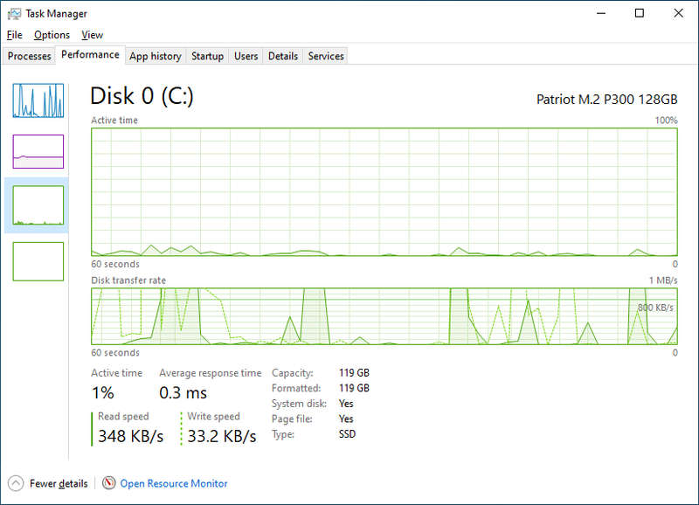Open the View menu
Screen dimensions: 699x505
[92, 35]
